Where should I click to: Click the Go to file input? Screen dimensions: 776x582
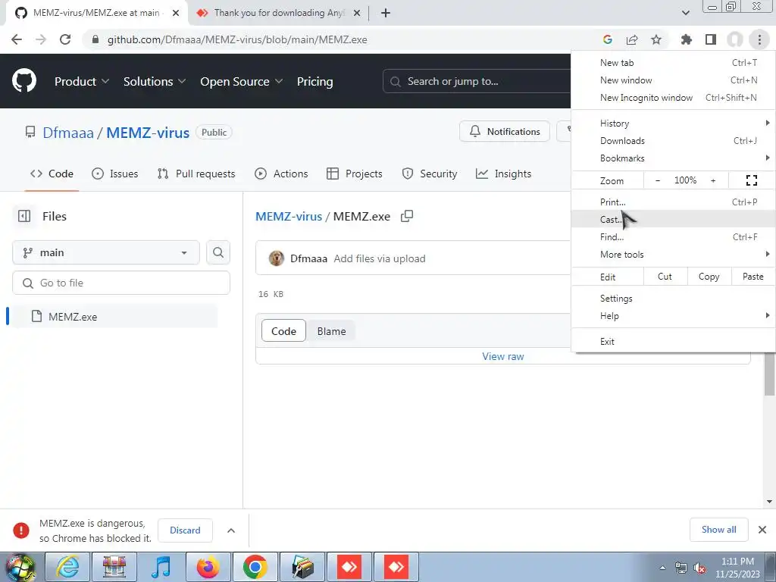[x=121, y=283]
